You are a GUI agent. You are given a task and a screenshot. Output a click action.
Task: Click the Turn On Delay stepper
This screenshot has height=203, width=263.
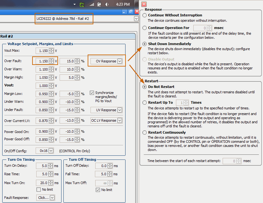click(x=50, y=166)
